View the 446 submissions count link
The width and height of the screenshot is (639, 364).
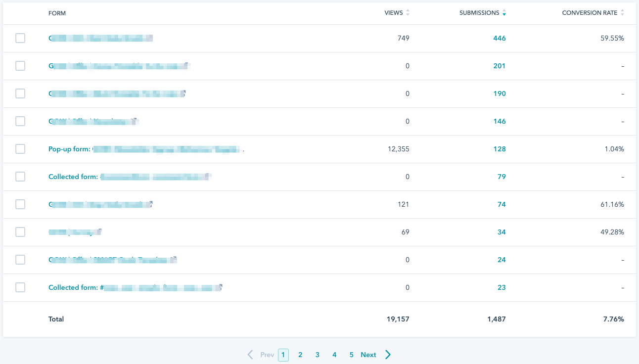[x=499, y=38]
